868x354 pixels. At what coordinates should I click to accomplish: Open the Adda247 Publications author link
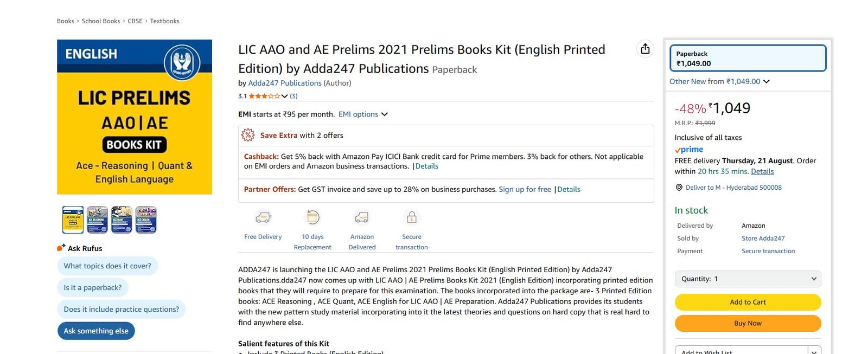[x=285, y=83]
